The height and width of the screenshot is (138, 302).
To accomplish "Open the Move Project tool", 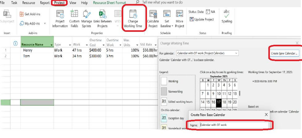I will click(179, 19).
